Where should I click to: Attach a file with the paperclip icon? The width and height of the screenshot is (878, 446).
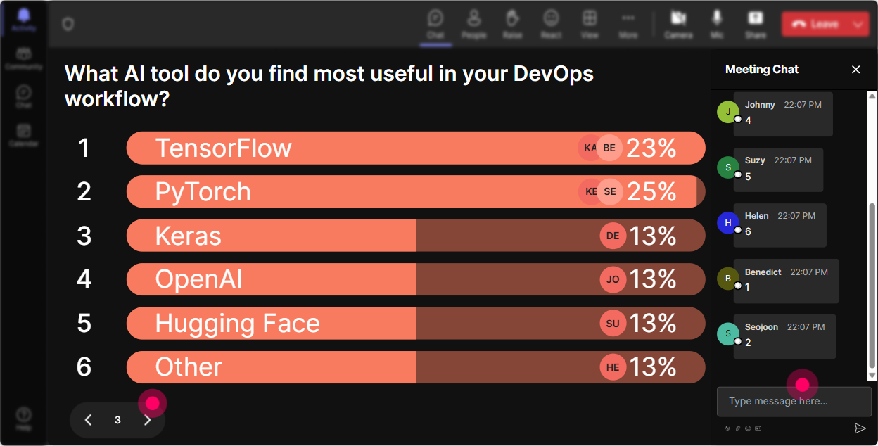(x=738, y=428)
